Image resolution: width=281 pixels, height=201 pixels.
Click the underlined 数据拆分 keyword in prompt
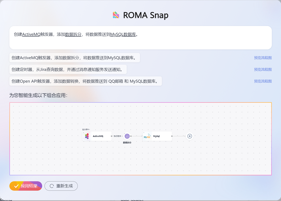point(73,34)
